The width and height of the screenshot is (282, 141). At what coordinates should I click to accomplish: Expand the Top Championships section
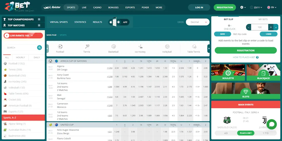click(23, 19)
